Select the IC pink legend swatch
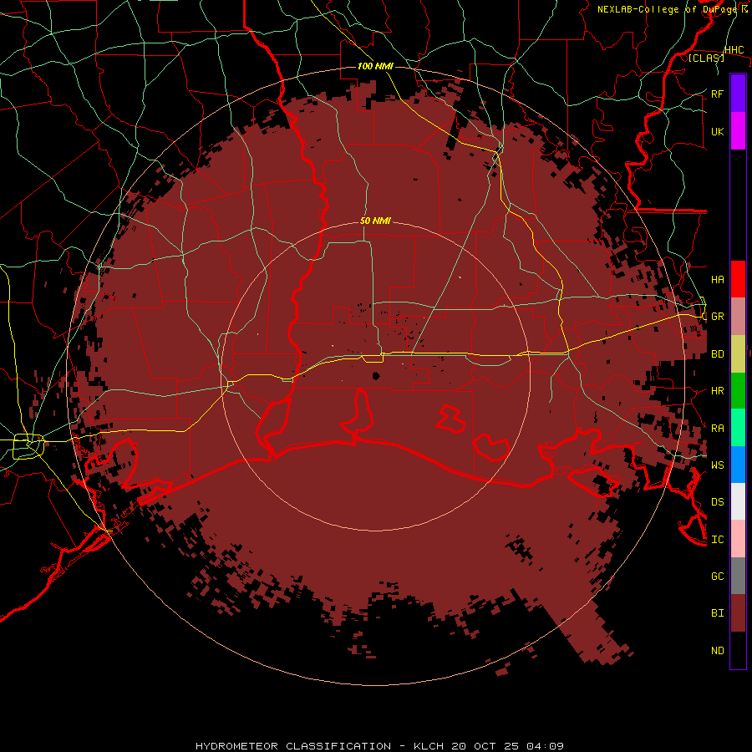752x752 pixels. (738, 539)
